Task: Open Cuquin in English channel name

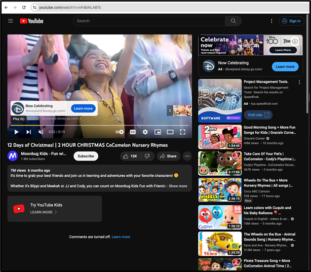Action: click(267, 219)
